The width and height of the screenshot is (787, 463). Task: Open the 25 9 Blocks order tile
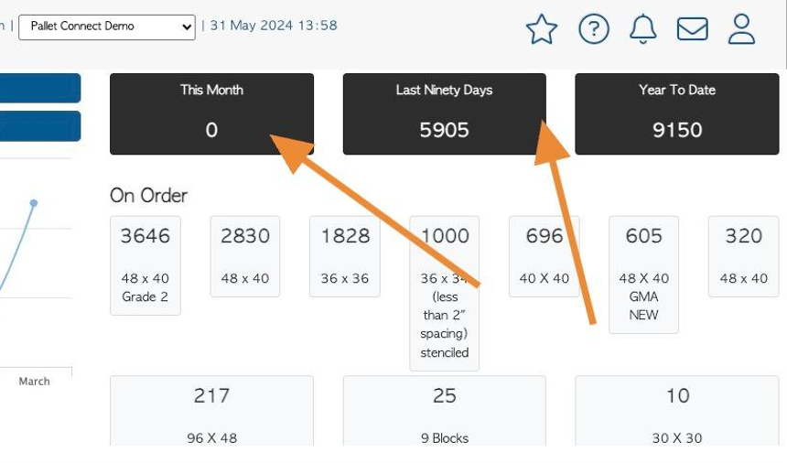point(444,411)
